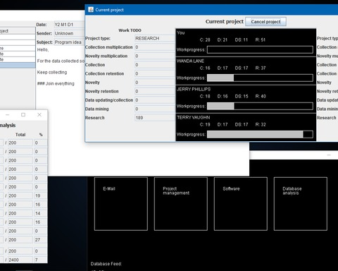The width and height of the screenshot is (338, 271).
Task: Click the 'Current project' heading beside Cancel button
Action: pos(225,21)
